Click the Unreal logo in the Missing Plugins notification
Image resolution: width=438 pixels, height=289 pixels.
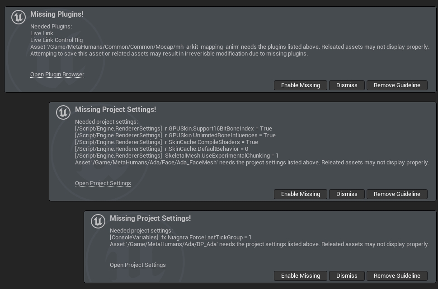click(x=19, y=17)
